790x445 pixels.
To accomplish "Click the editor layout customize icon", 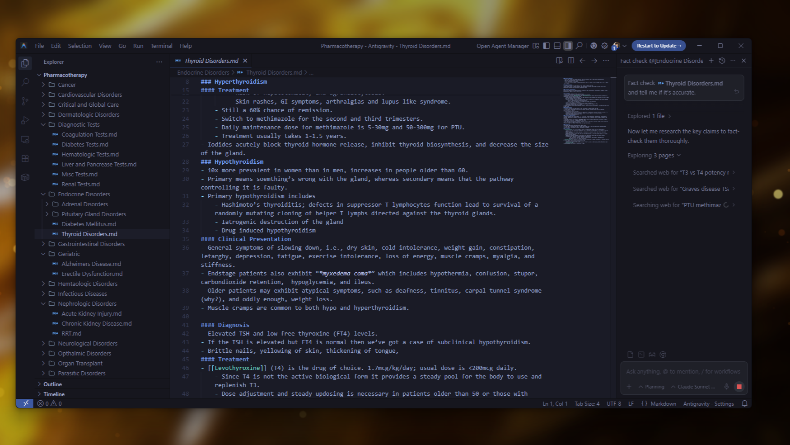I will 536,46.
